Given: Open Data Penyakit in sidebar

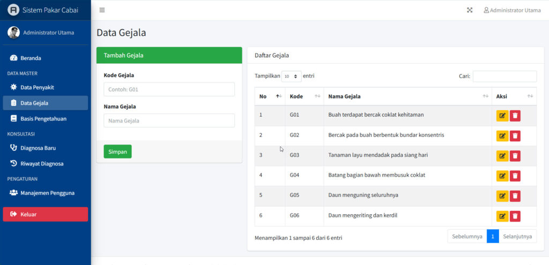Looking at the screenshot, I should (37, 87).
